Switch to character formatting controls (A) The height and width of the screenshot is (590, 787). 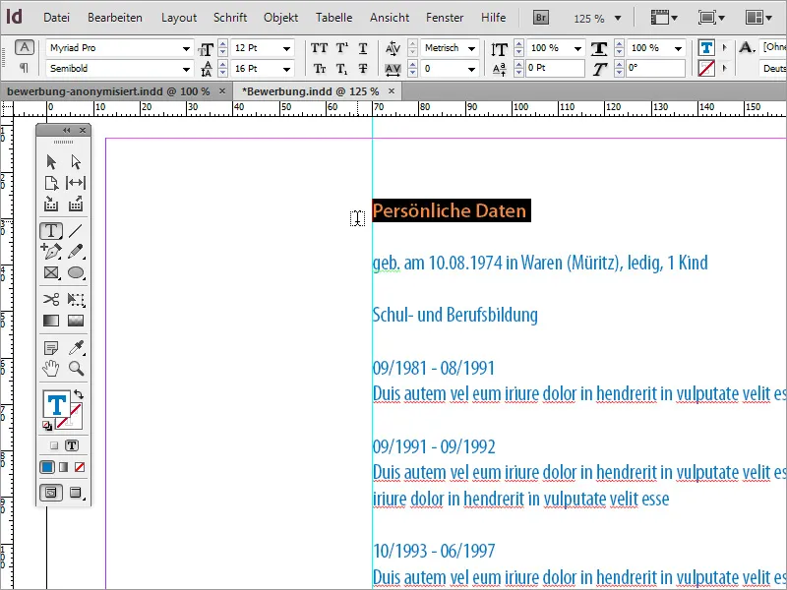[24, 47]
